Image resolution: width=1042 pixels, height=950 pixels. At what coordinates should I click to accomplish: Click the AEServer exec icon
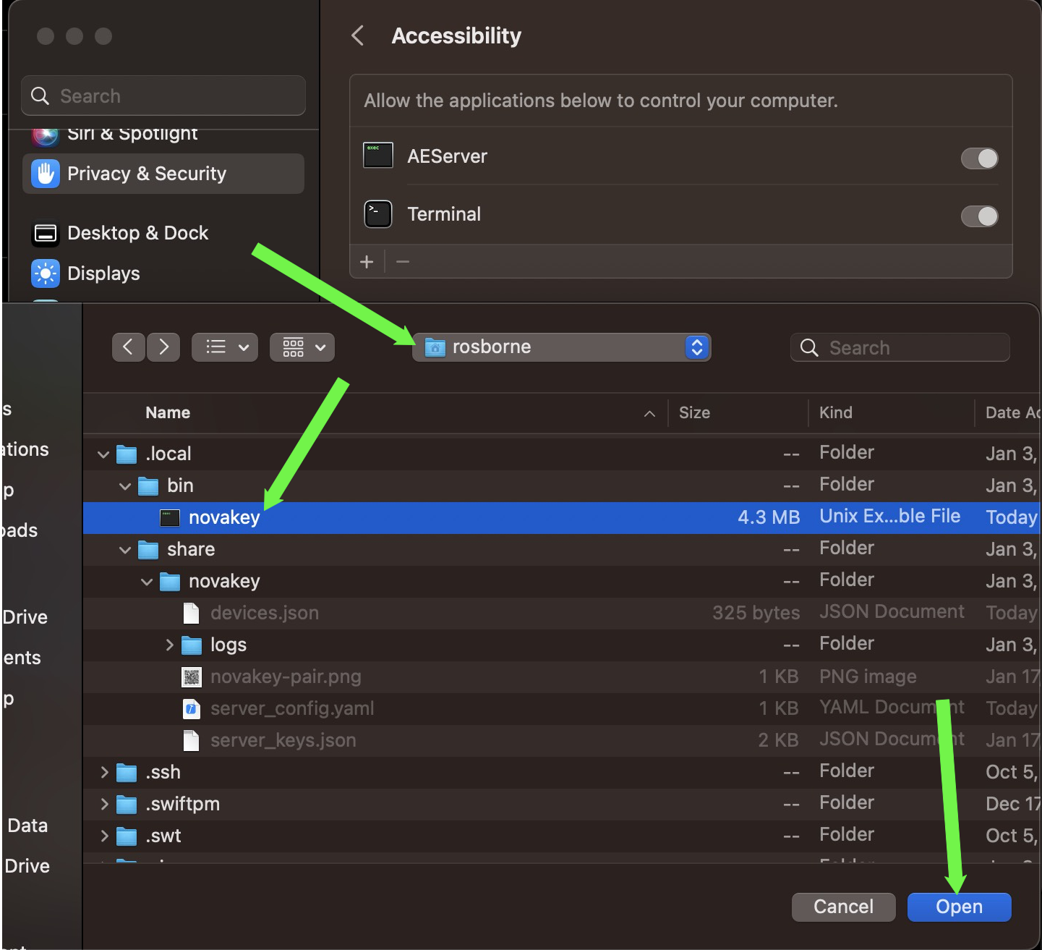pyautogui.click(x=377, y=155)
